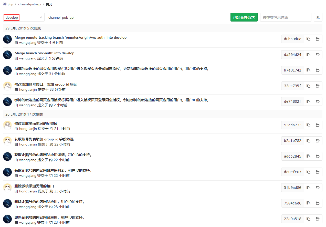
Task: Open commit 删除微信渠道无用的接口
Action: pos(34,186)
